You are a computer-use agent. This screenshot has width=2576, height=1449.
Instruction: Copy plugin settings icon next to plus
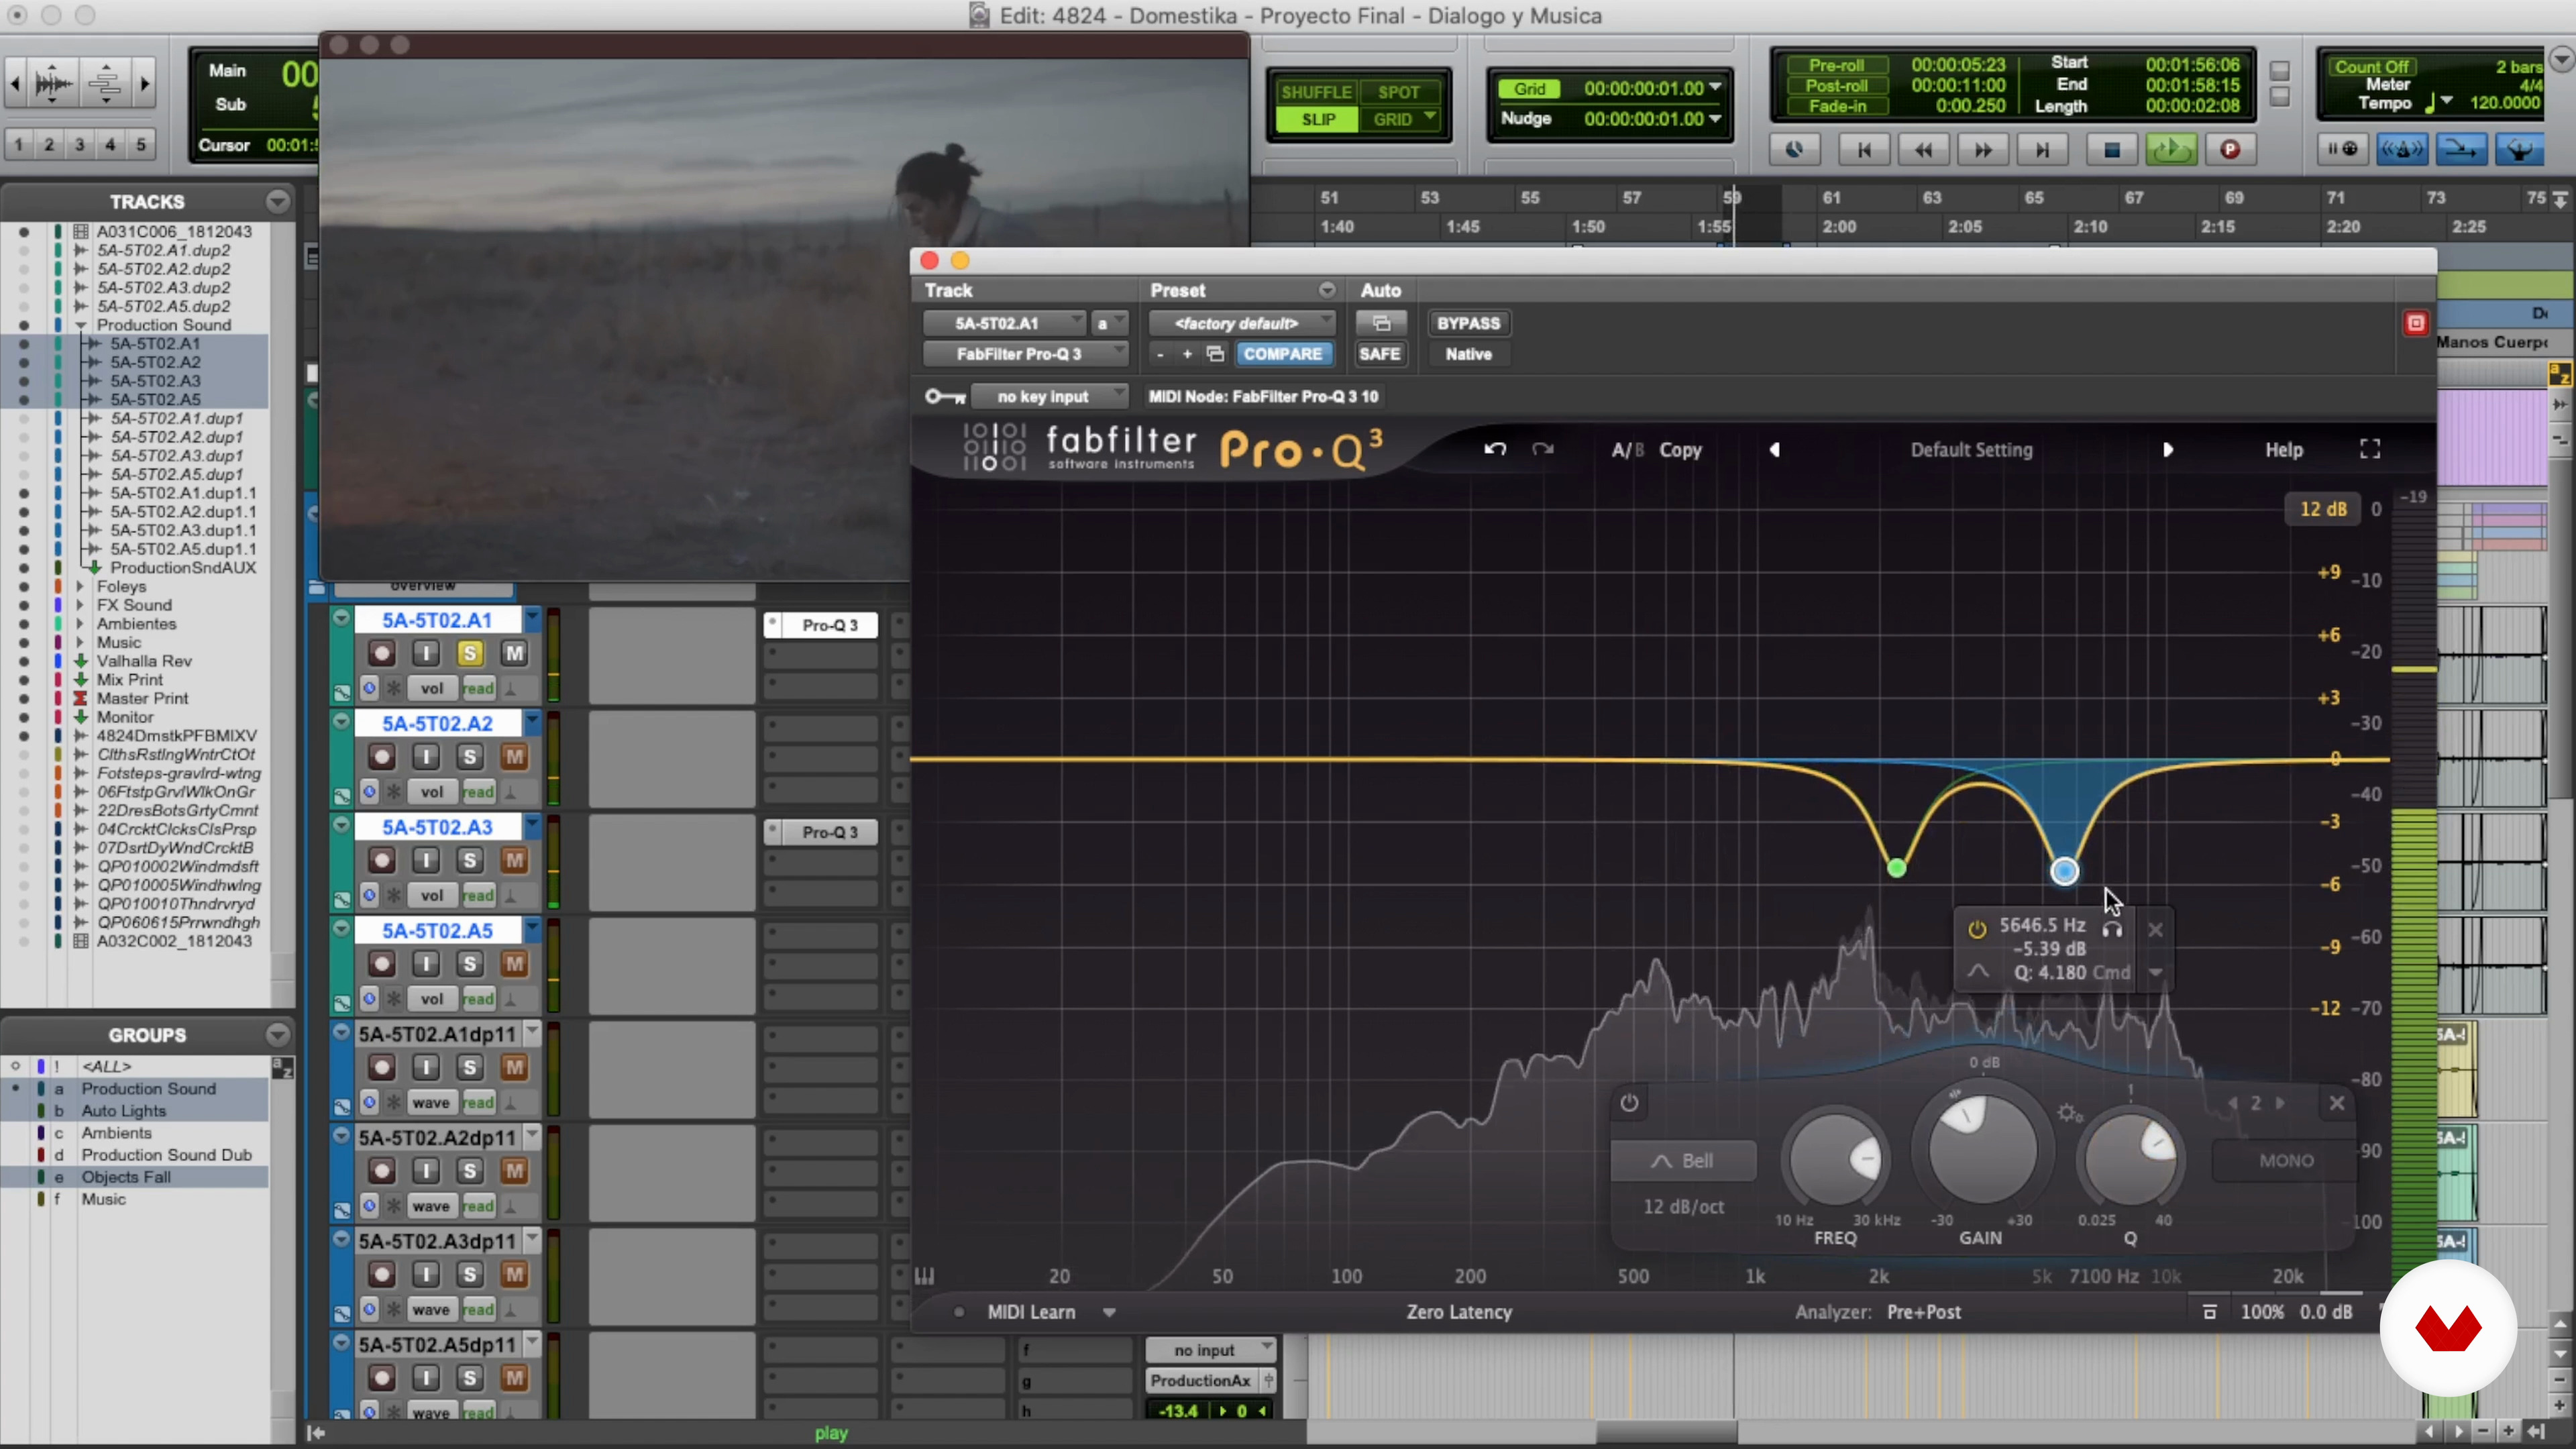(1215, 354)
